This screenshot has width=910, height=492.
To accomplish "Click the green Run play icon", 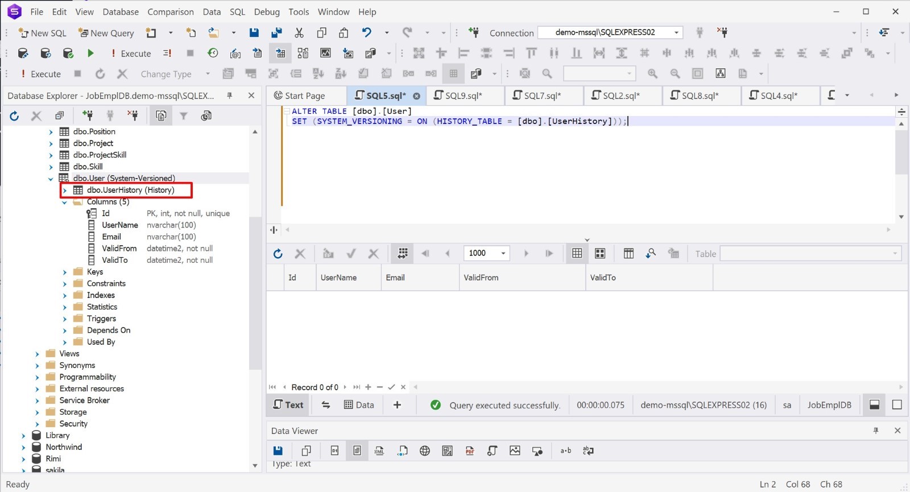I will pyautogui.click(x=90, y=53).
